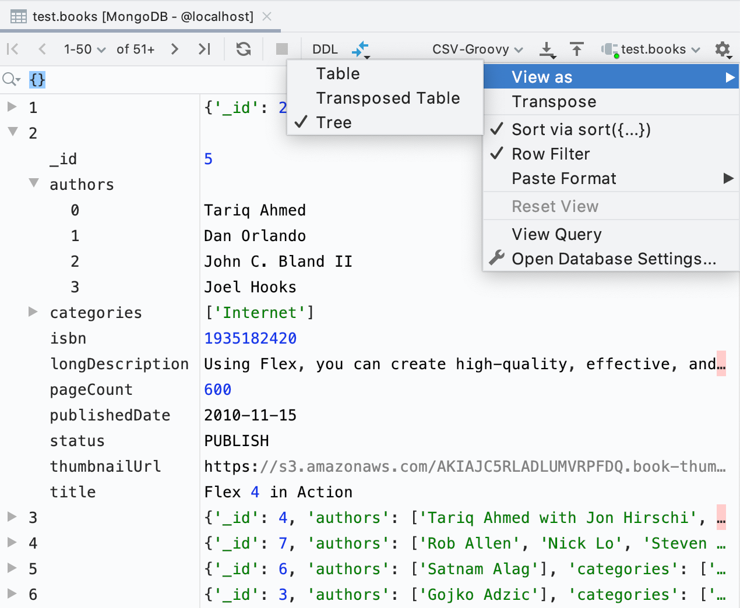This screenshot has width=740, height=608.
Task: Click the ['Internet'] categories value
Action: 259,313
